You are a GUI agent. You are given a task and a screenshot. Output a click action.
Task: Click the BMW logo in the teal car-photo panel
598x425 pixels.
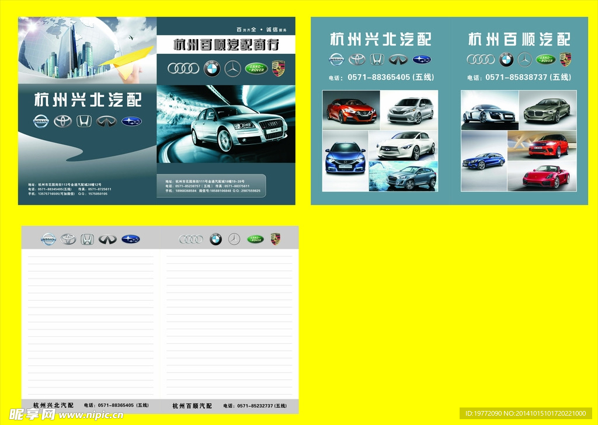pos(506,60)
